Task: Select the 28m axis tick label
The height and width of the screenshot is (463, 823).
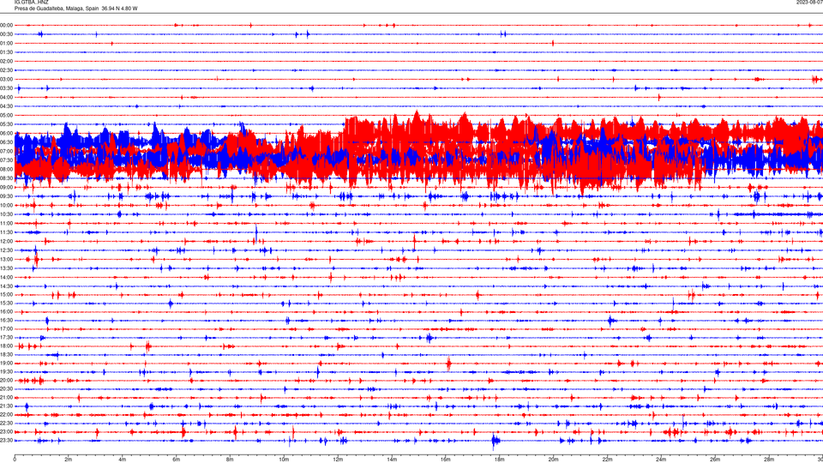Action: 769,460
